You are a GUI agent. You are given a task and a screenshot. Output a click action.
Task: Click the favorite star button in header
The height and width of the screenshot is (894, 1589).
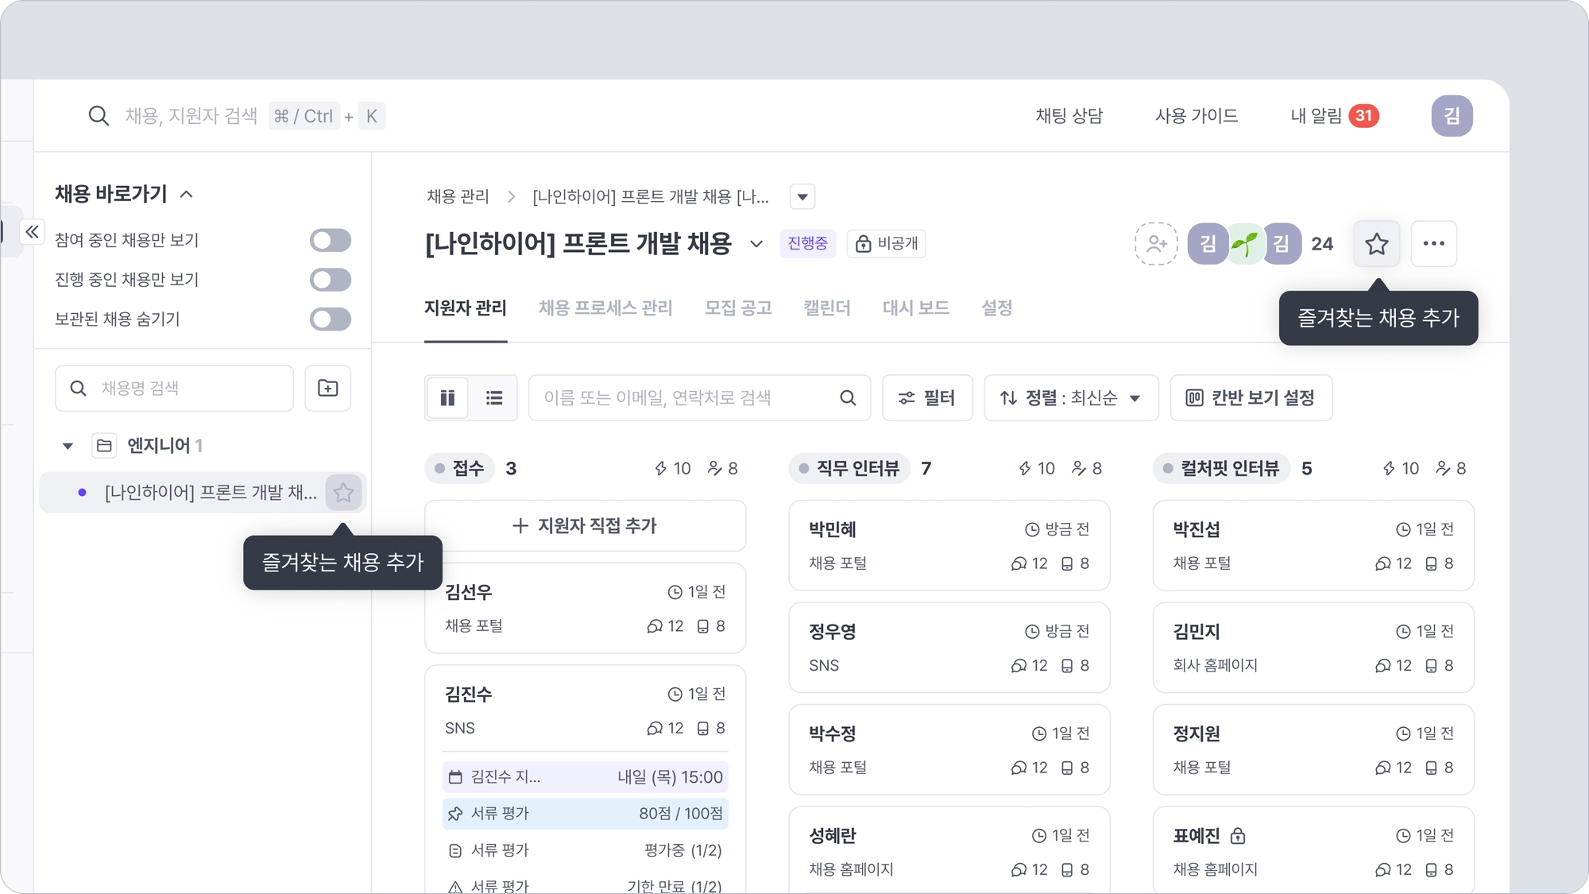click(x=1377, y=243)
